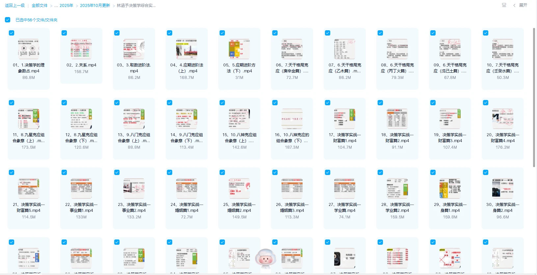This screenshot has width=537, height=275.
Task: Click file name 21、决策学实战—财富篇5.mp4
Action: pyautogui.click(x=29, y=208)
